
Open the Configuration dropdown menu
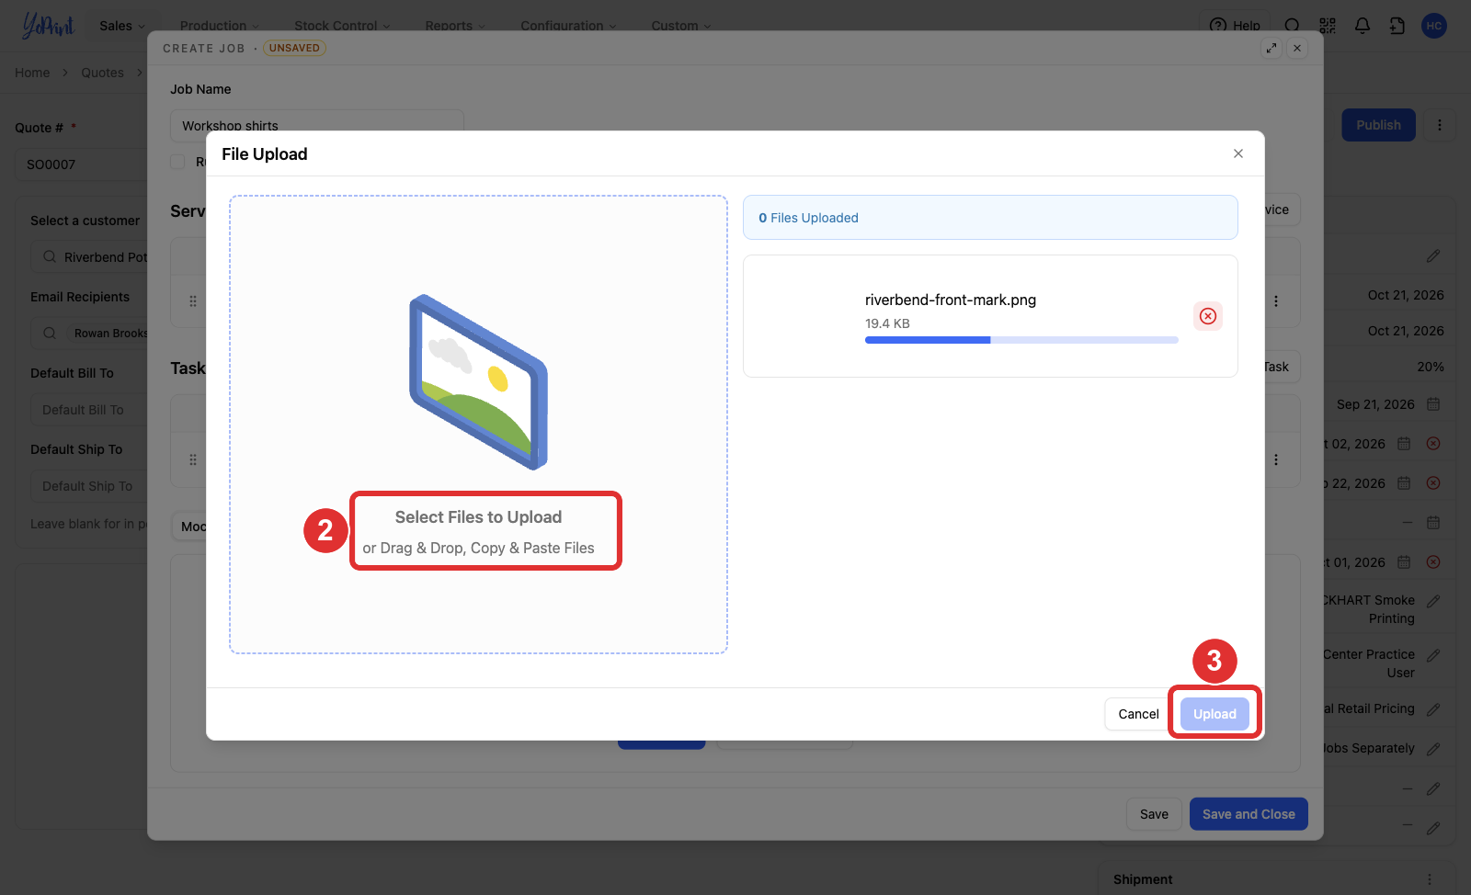tap(568, 26)
